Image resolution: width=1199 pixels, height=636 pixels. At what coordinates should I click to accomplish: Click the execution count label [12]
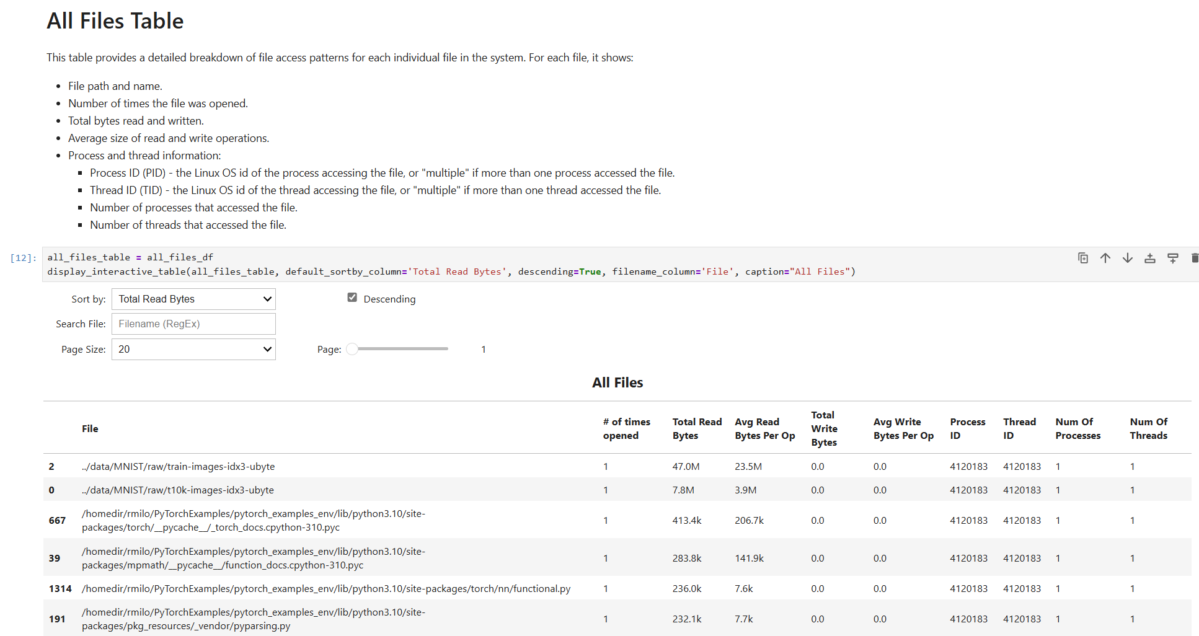click(22, 257)
